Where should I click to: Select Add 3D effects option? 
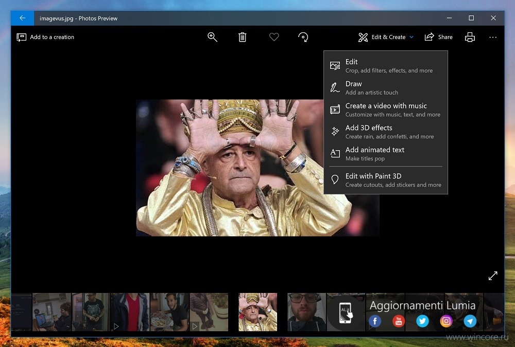pos(386,132)
